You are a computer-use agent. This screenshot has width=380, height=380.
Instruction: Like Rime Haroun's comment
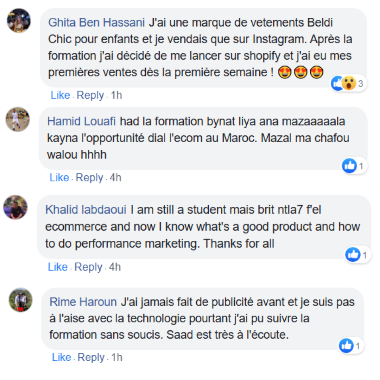[x=61, y=357]
